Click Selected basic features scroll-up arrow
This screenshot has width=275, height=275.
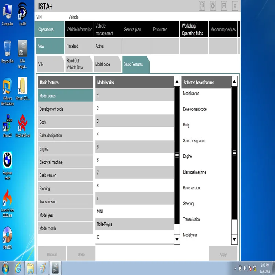click(x=234, y=81)
